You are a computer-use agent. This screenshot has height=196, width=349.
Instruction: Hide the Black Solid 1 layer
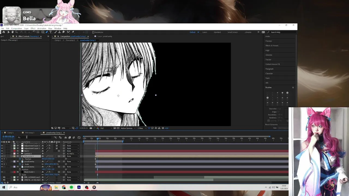(2, 172)
